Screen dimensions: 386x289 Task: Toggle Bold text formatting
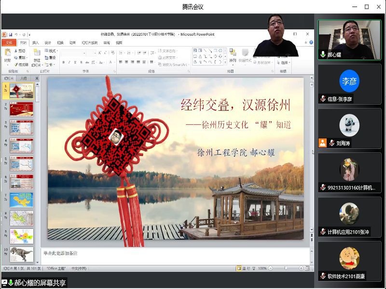pos(63,62)
